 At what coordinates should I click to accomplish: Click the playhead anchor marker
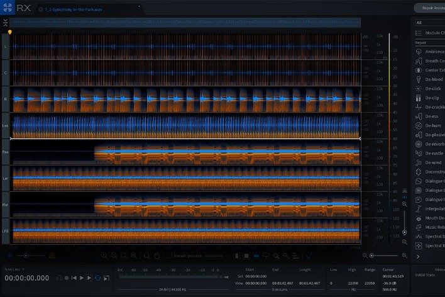pyautogui.click(x=9, y=32)
